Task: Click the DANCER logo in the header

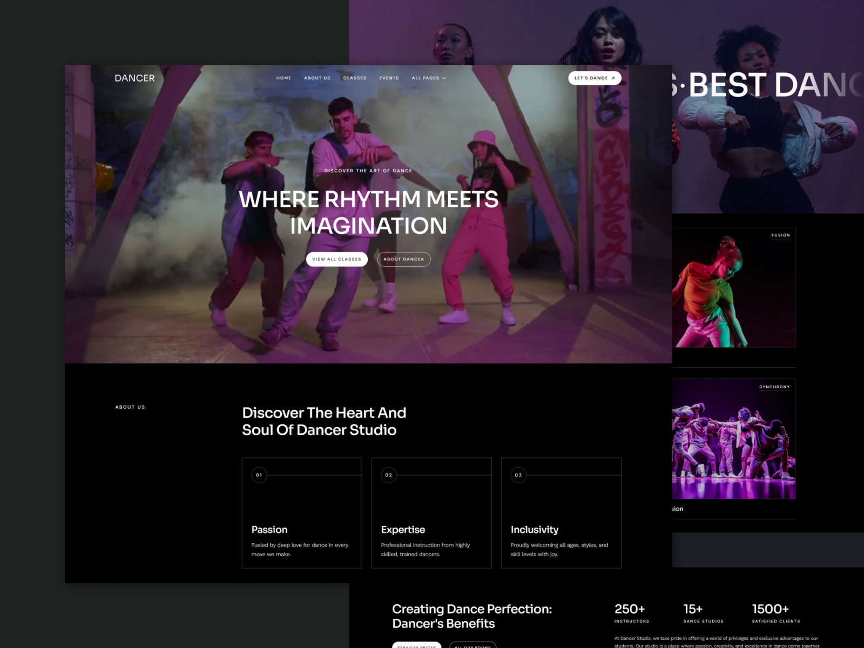Action: (134, 78)
